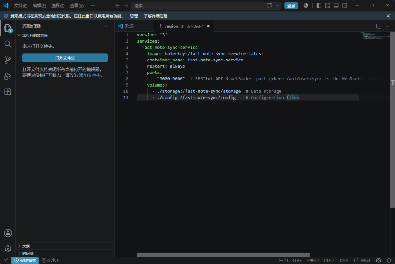Toggle the secondary side bar layout button

[x=344, y=5]
